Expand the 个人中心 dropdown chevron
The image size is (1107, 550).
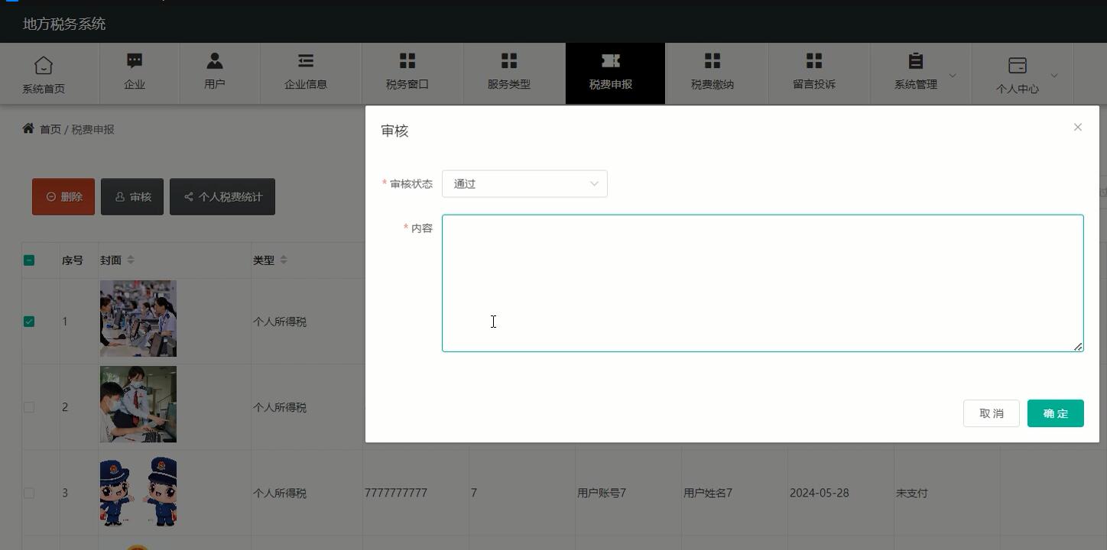[1053, 75]
